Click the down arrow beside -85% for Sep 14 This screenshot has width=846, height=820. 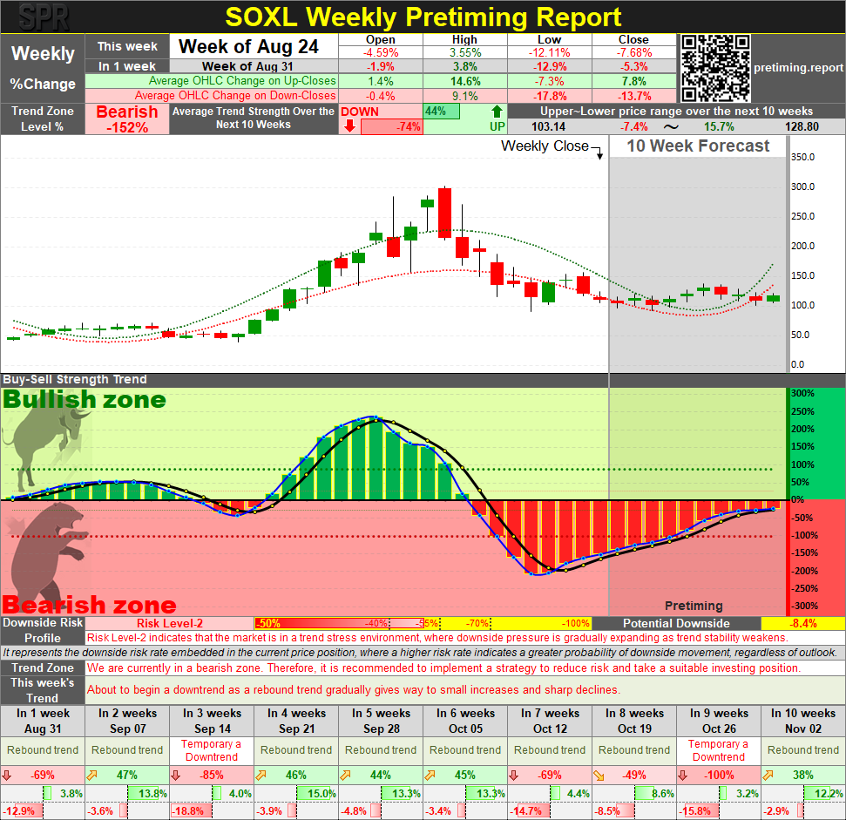click(176, 776)
